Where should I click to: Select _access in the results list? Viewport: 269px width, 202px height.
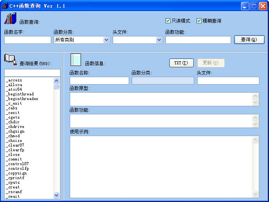pos(14,80)
